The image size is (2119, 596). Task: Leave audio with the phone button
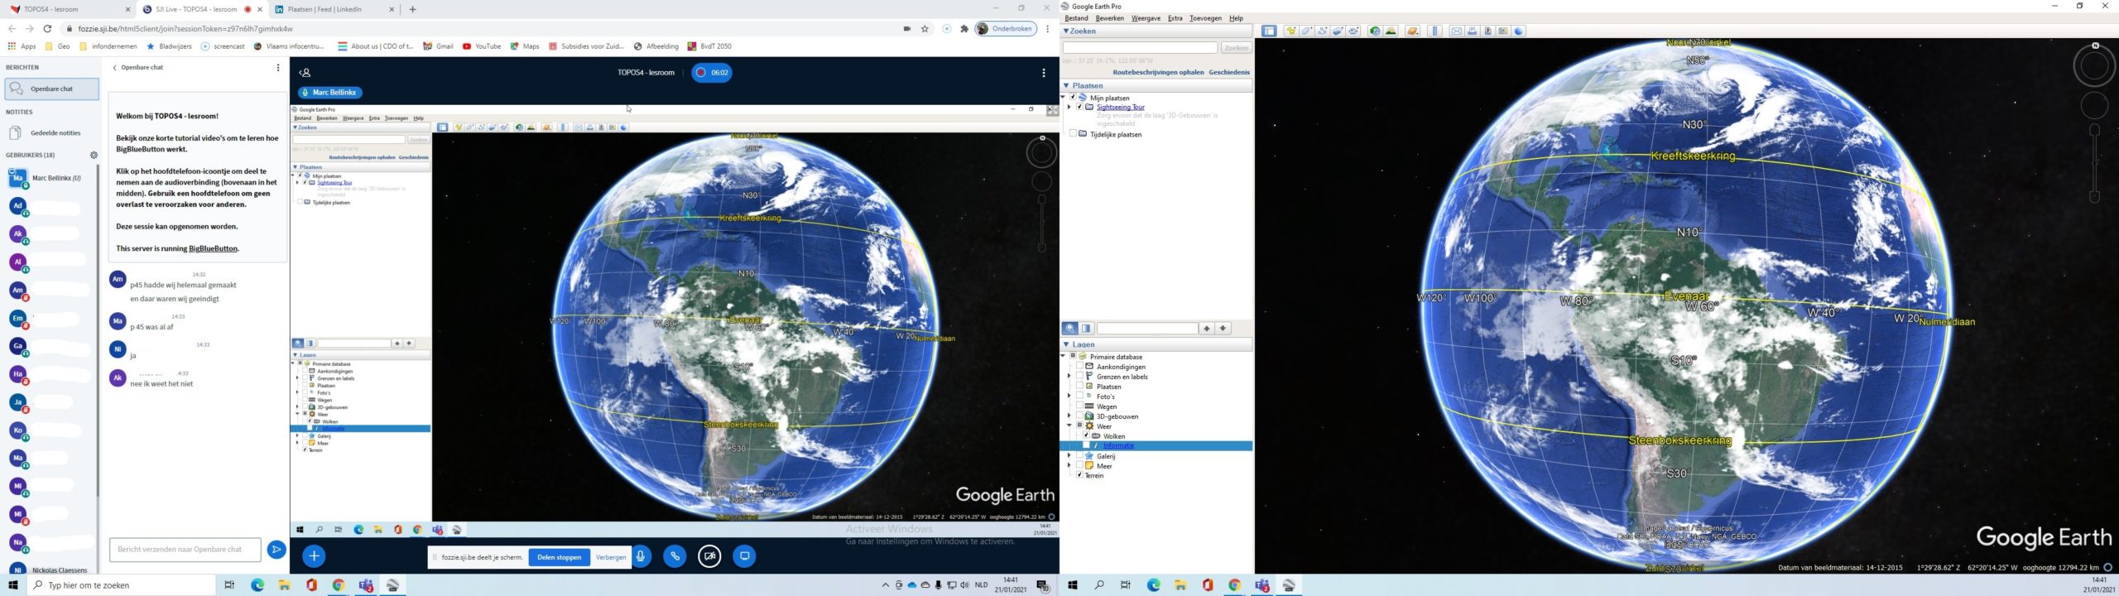(675, 556)
